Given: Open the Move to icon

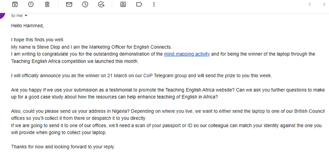Looking at the screenshot, I should (x=123, y=4).
